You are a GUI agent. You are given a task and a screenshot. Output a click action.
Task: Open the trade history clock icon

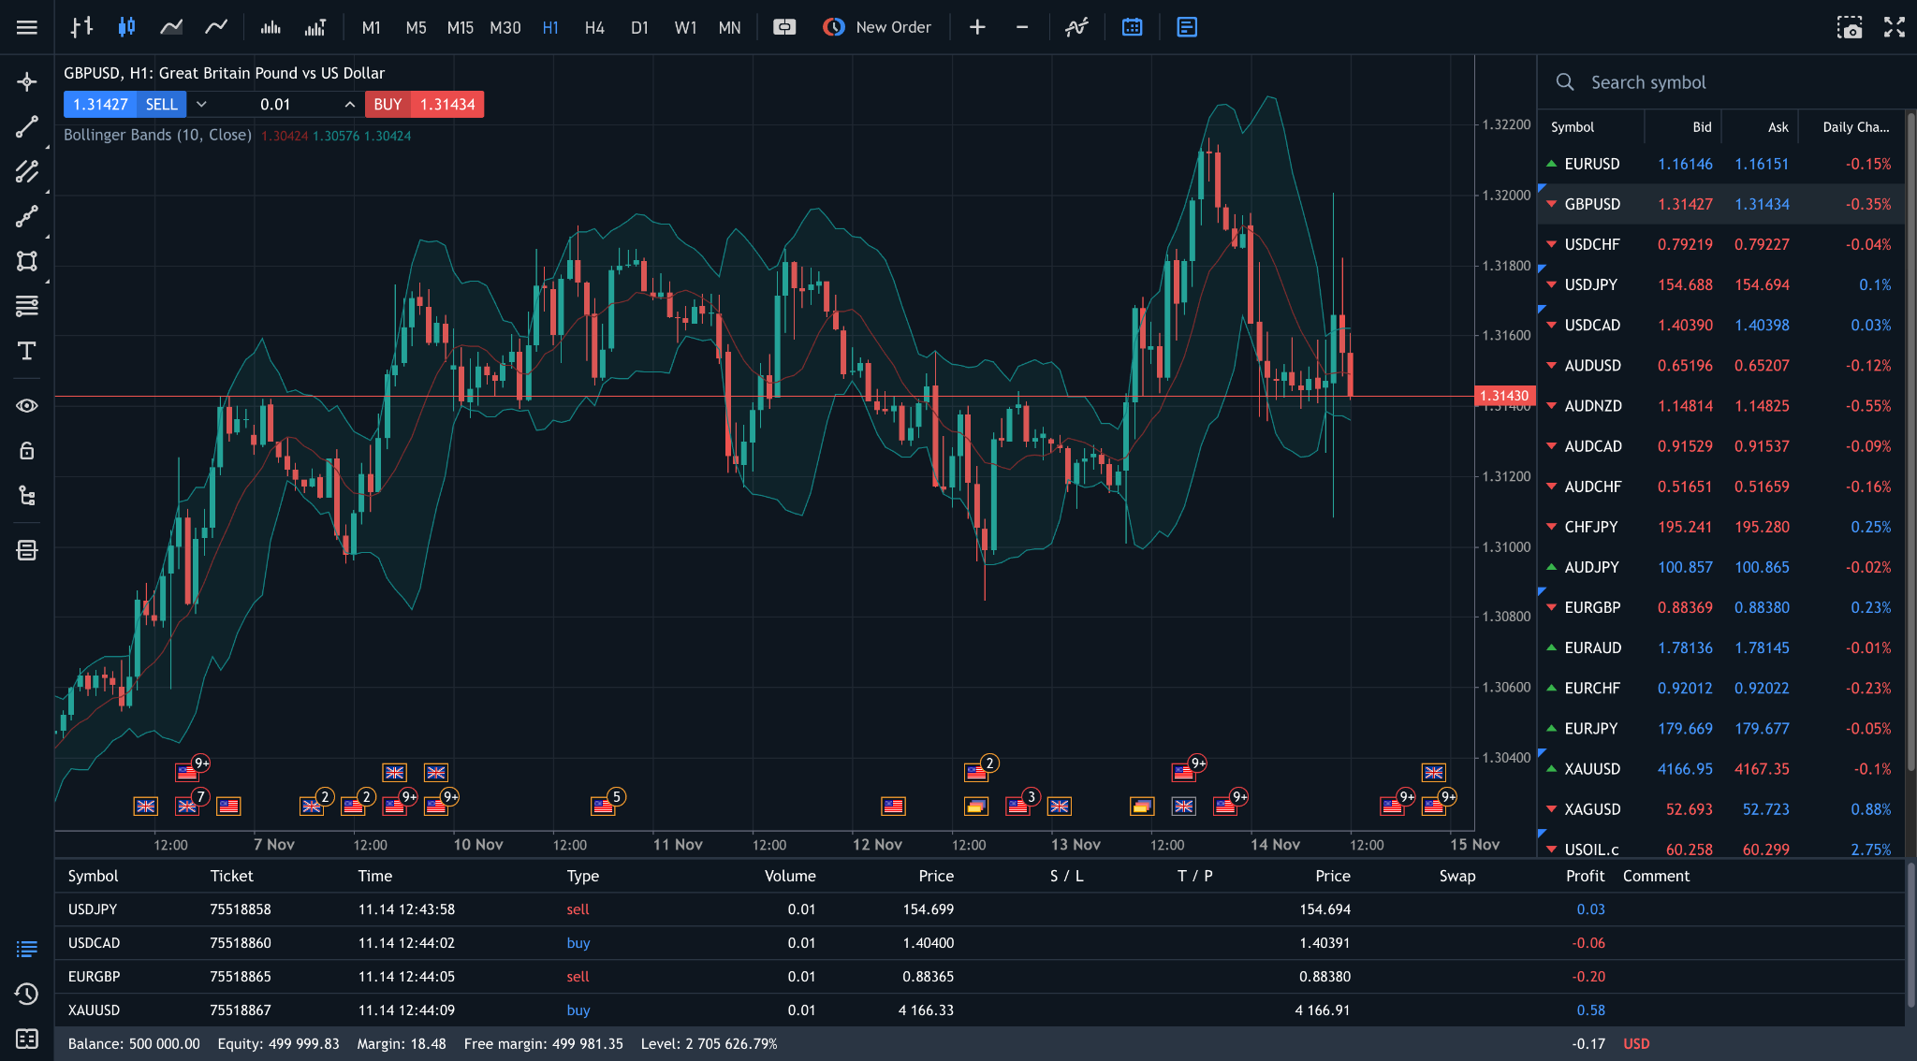click(x=27, y=994)
